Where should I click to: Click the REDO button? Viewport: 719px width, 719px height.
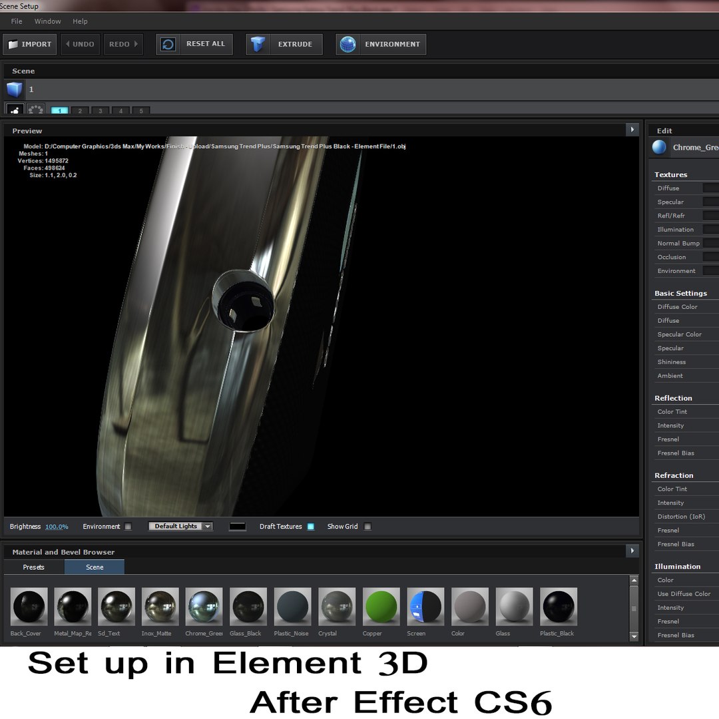pos(123,44)
